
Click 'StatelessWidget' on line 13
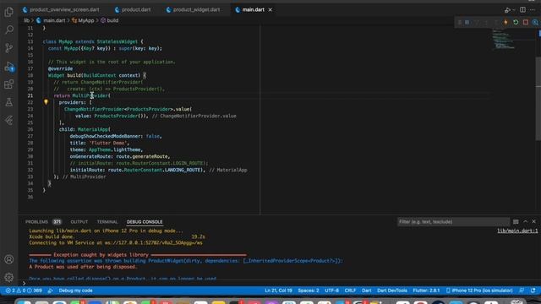coord(117,41)
